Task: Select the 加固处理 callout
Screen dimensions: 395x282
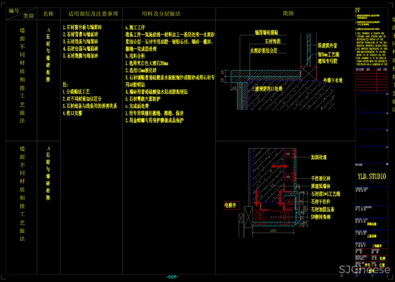Action: 319,157
